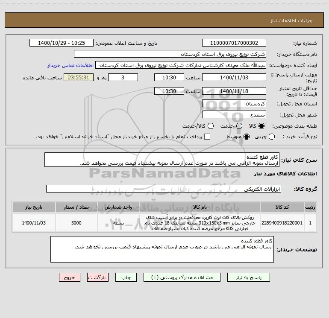Click the خروج exit button
Viewport: 329px width, 318px height.
pos(70,277)
